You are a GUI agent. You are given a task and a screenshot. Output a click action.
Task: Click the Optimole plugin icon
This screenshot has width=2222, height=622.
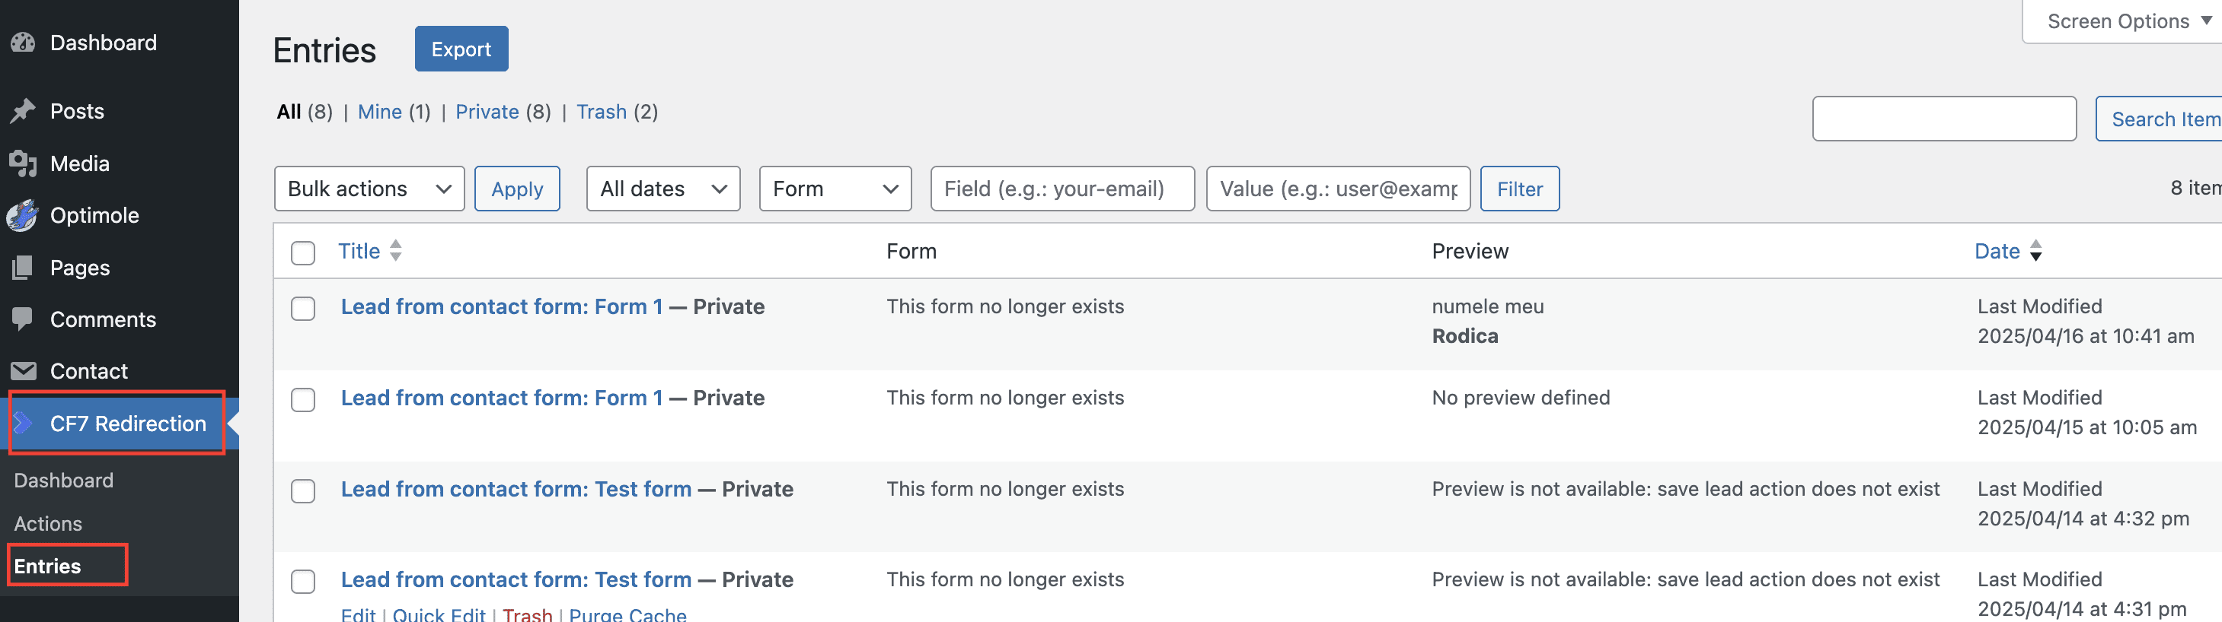pos(24,215)
